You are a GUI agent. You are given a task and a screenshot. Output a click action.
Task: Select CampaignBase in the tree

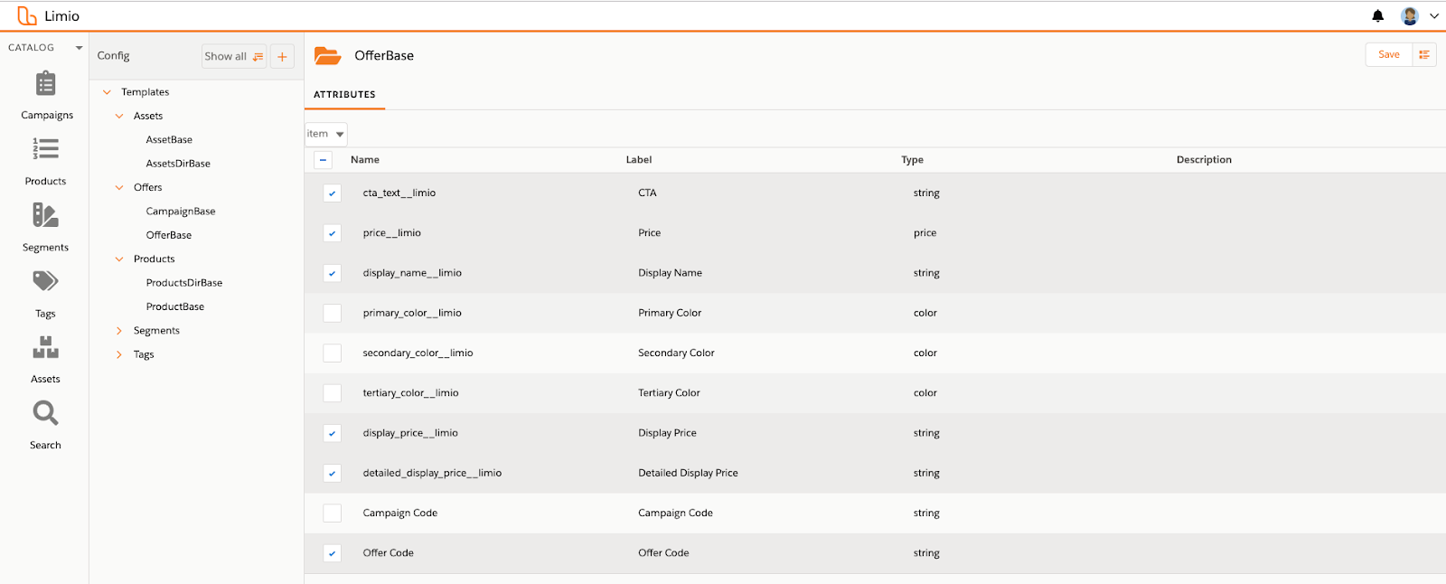[x=181, y=212]
